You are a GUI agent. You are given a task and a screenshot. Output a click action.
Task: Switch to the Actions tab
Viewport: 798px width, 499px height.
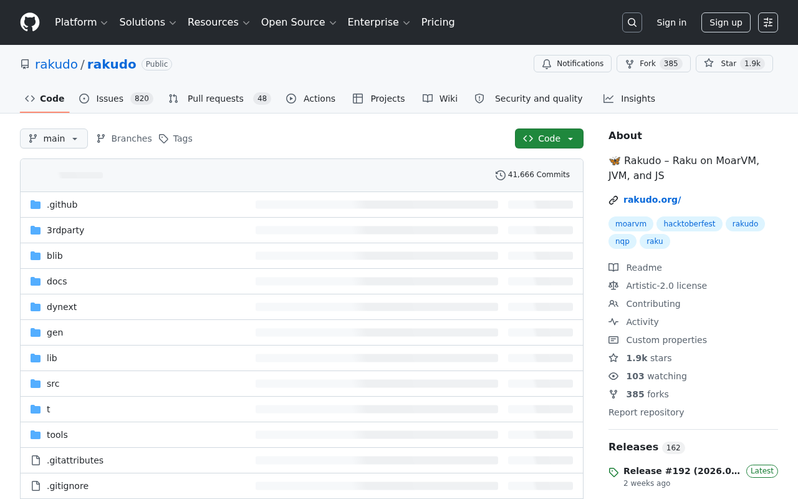[x=310, y=99]
